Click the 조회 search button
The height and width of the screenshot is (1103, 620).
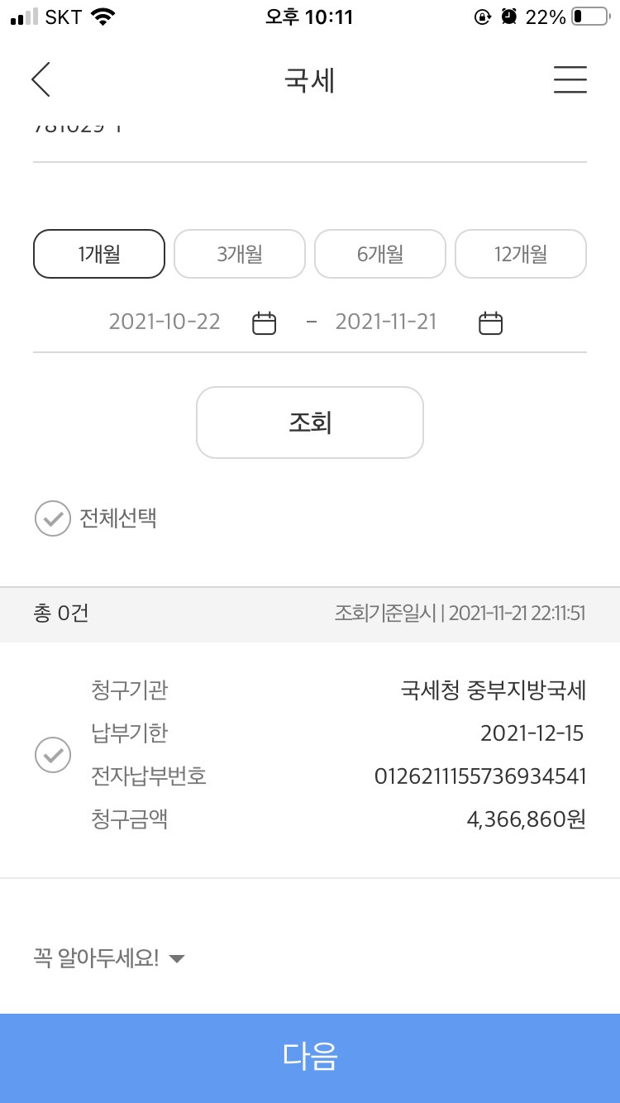(310, 423)
